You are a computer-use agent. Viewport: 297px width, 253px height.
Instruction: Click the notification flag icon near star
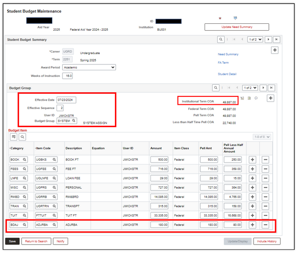(x=235, y=18)
